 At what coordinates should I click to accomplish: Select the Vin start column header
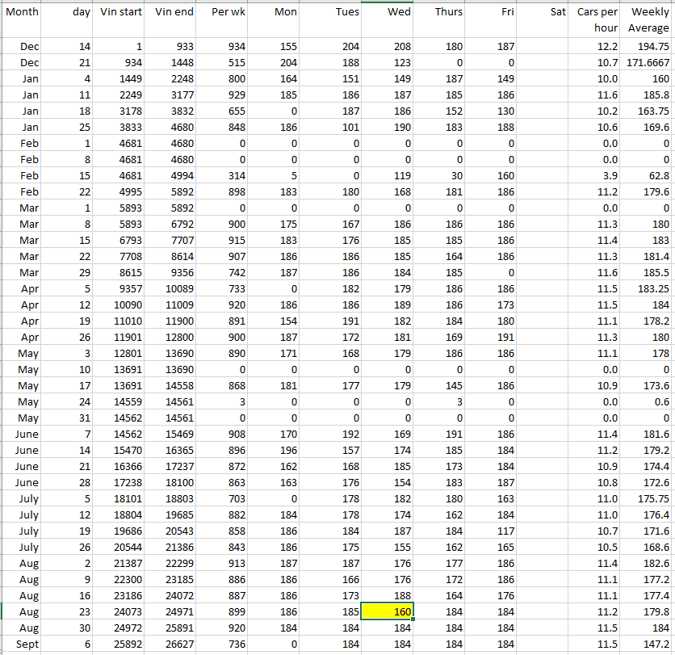pos(121,12)
